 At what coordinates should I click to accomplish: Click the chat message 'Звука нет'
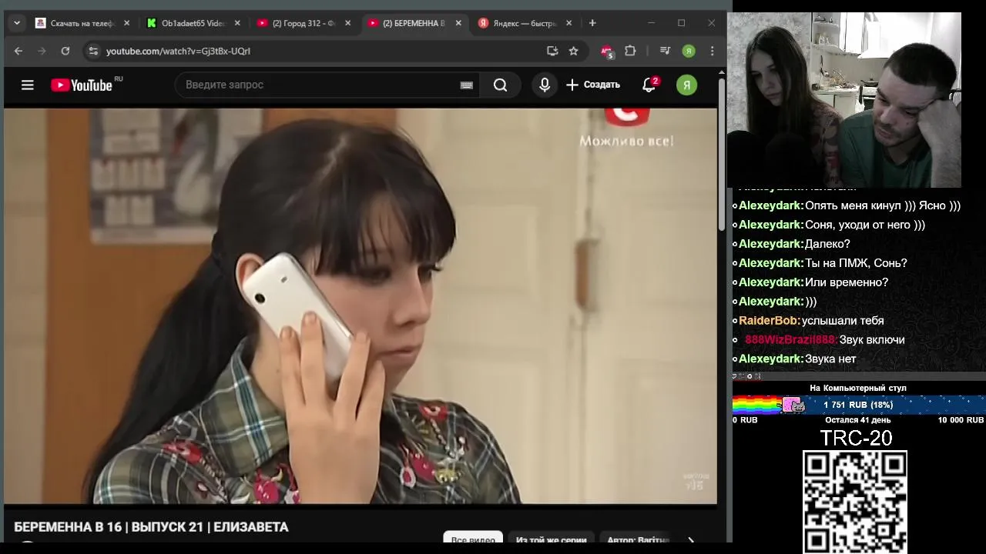(x=830, y=359)
